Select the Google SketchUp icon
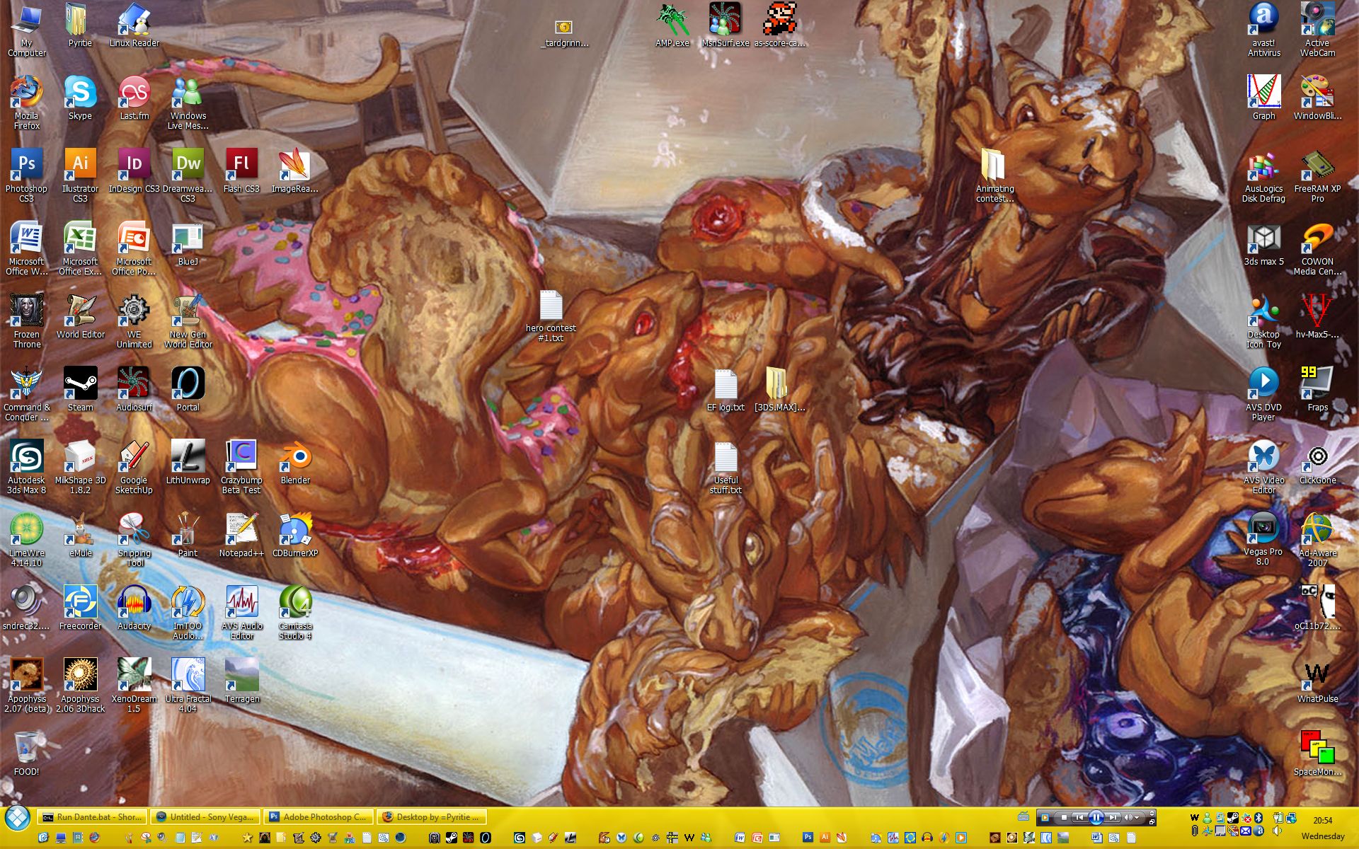The image size is (1359, 849). pos(134,466)
